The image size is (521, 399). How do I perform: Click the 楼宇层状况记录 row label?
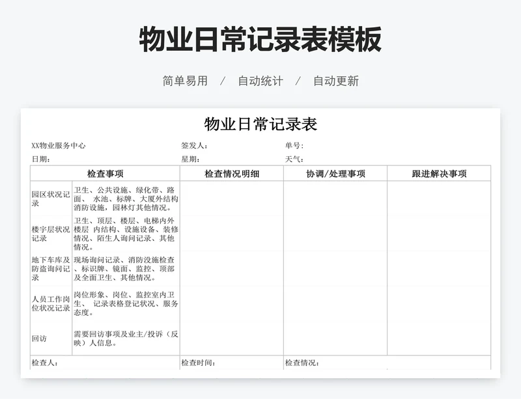tap(51, 234)
